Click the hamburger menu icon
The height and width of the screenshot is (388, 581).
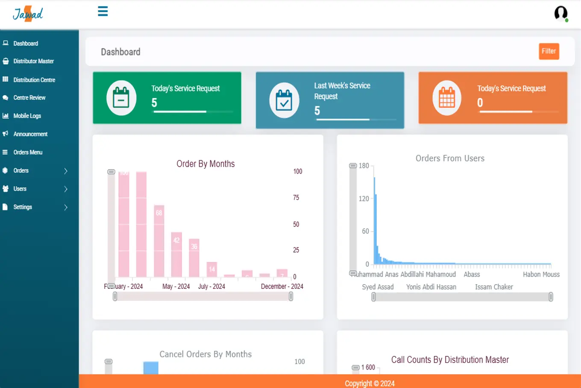[x=103, y=11]
